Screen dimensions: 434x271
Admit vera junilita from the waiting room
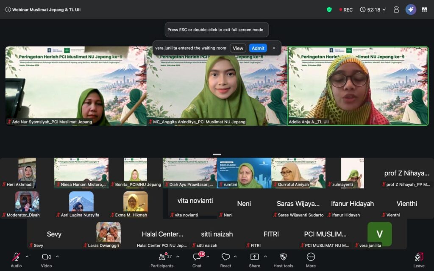tap(258, 48)
